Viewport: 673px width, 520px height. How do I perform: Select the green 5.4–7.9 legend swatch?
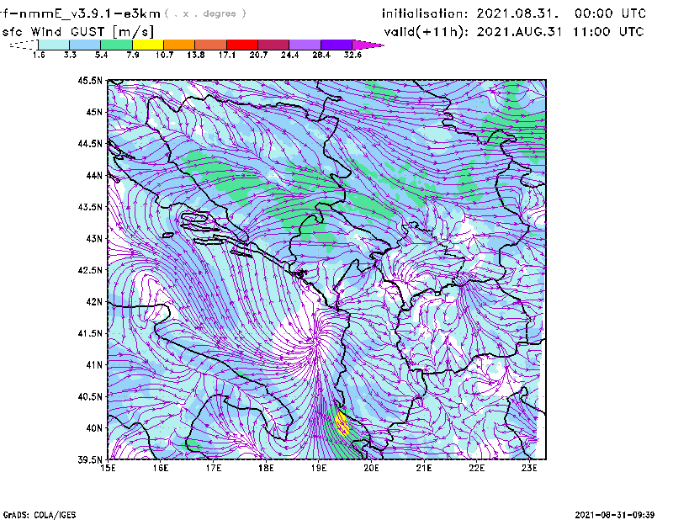tap(116, 45)
